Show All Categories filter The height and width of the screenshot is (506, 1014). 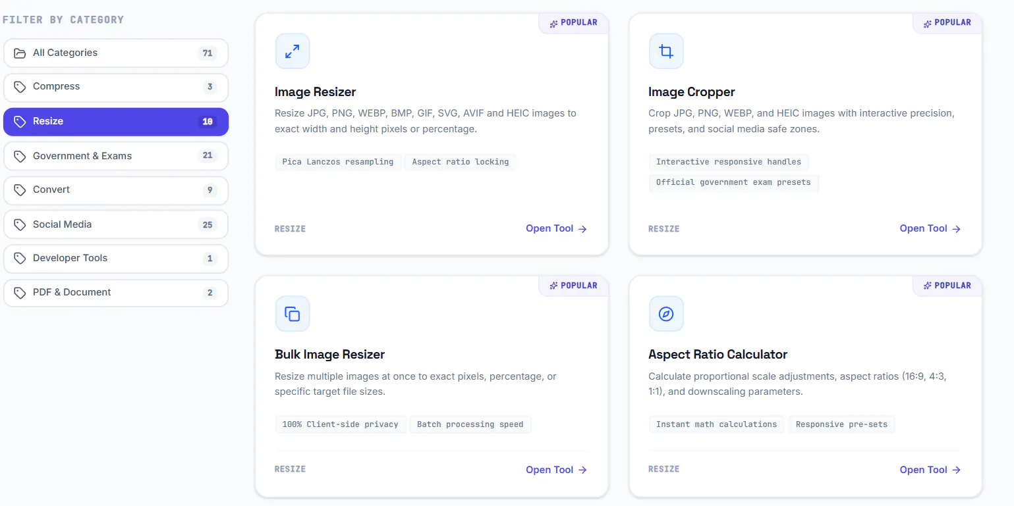tap(116, 53)
